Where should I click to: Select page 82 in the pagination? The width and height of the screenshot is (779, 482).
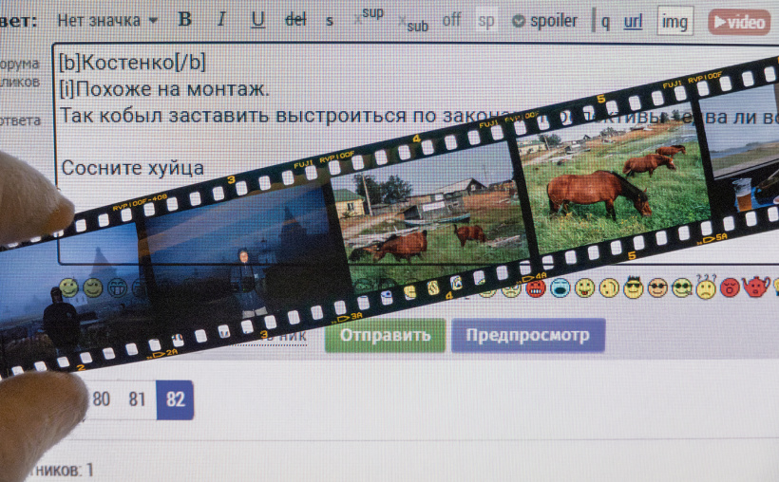[175, 399]
